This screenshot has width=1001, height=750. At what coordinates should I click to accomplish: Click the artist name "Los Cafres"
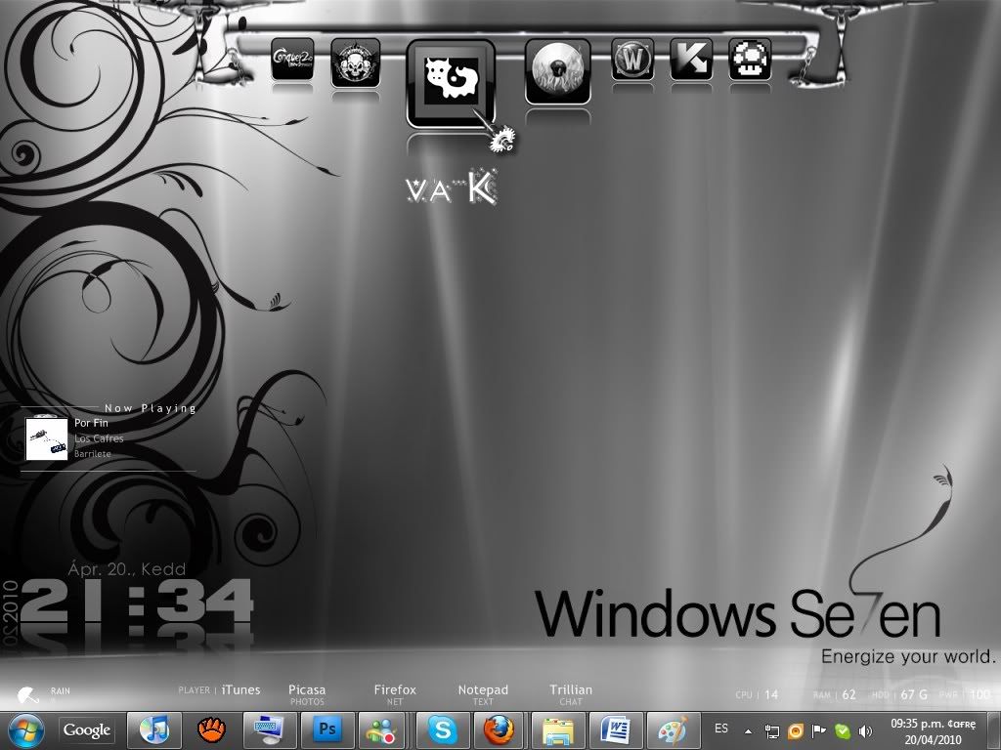pyautogui.click(x=99, y=438)
